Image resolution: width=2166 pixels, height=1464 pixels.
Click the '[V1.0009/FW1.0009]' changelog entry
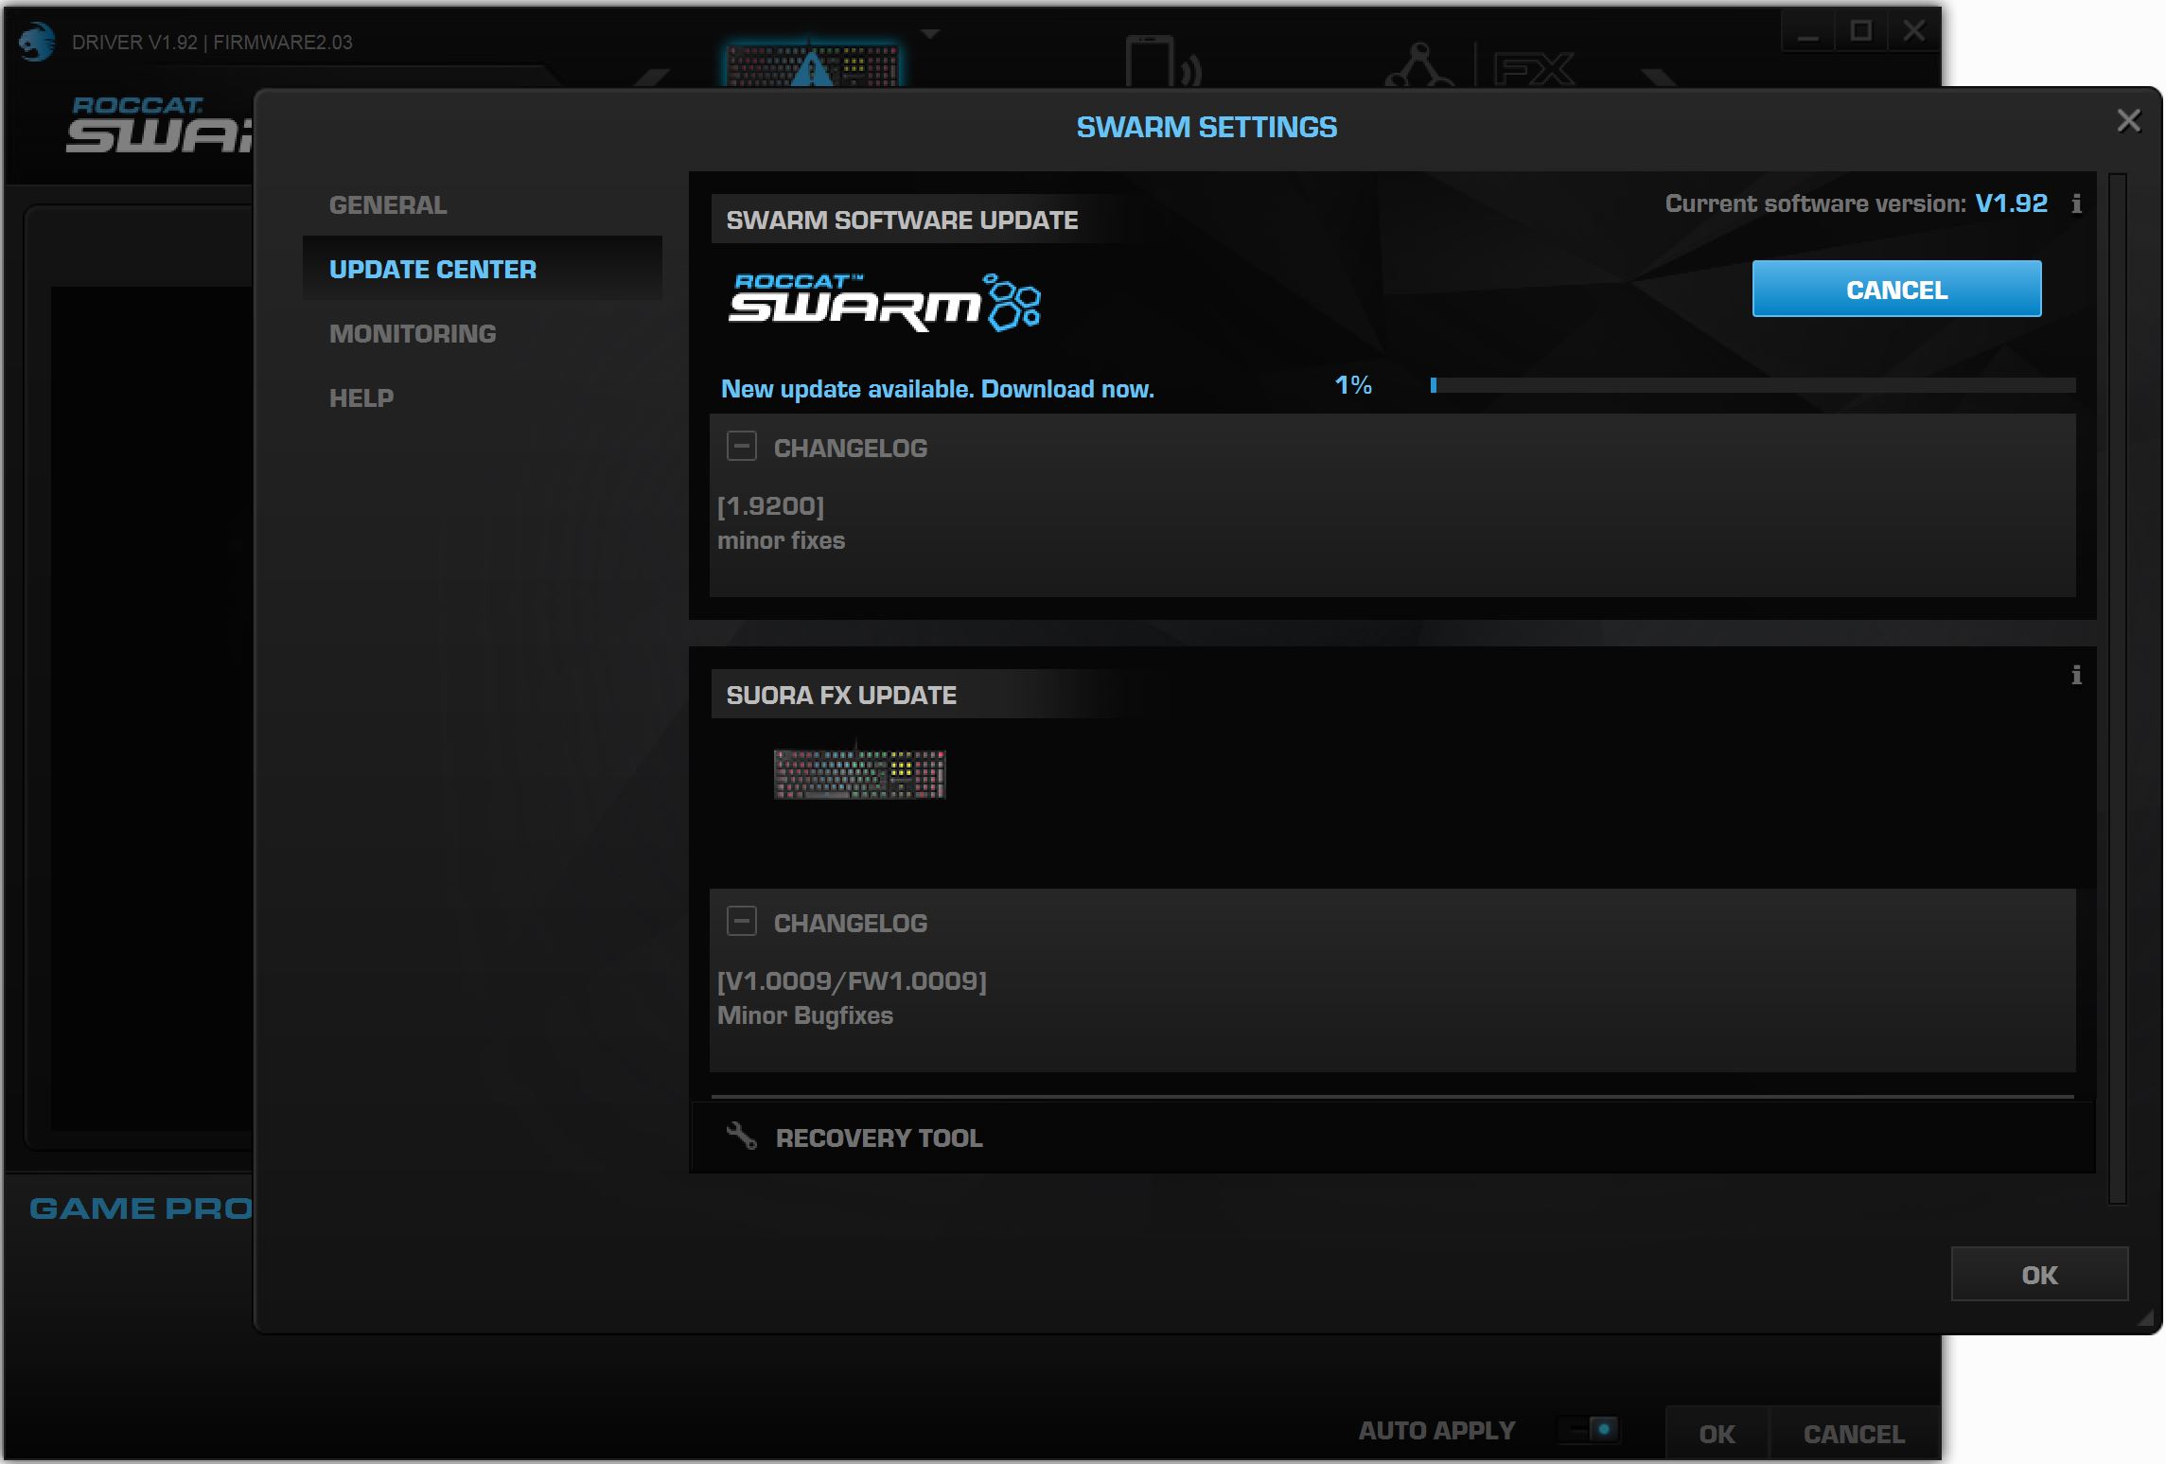[x=852, y=981]
